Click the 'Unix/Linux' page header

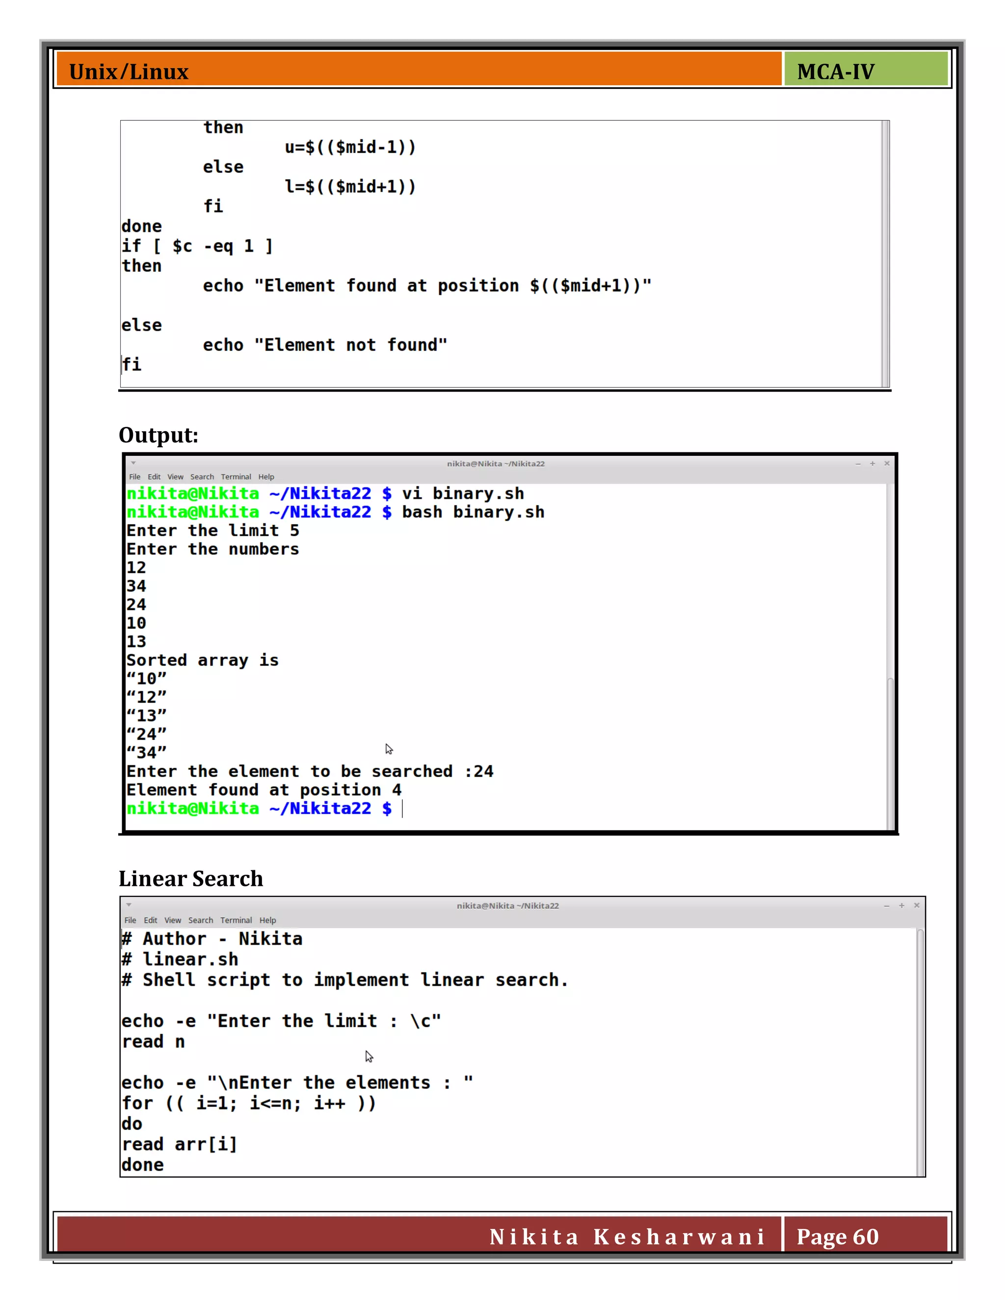[x=129, y=72]
